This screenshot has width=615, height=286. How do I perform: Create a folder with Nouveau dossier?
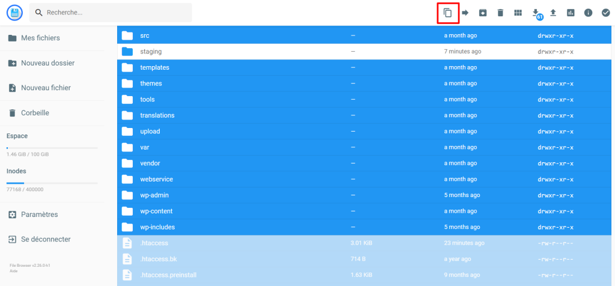coord(47,63)
